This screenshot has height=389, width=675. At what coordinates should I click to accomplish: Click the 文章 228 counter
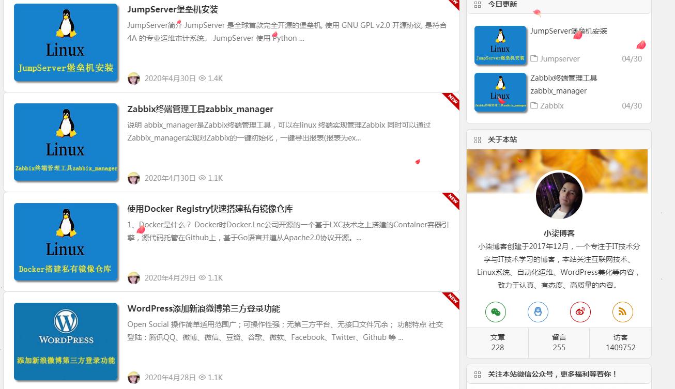pyautogui.click(x=497, y=343)
